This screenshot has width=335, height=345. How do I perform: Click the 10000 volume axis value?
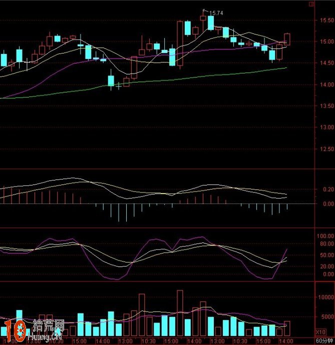pos(326,297)
